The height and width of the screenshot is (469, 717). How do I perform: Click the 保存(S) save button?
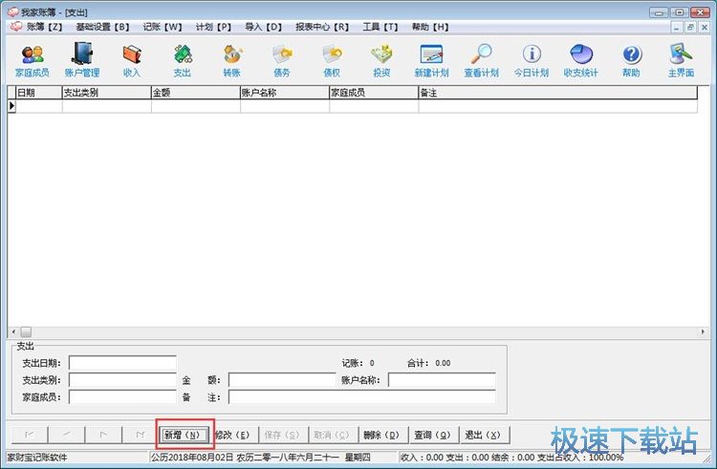(x=283, y=435)
